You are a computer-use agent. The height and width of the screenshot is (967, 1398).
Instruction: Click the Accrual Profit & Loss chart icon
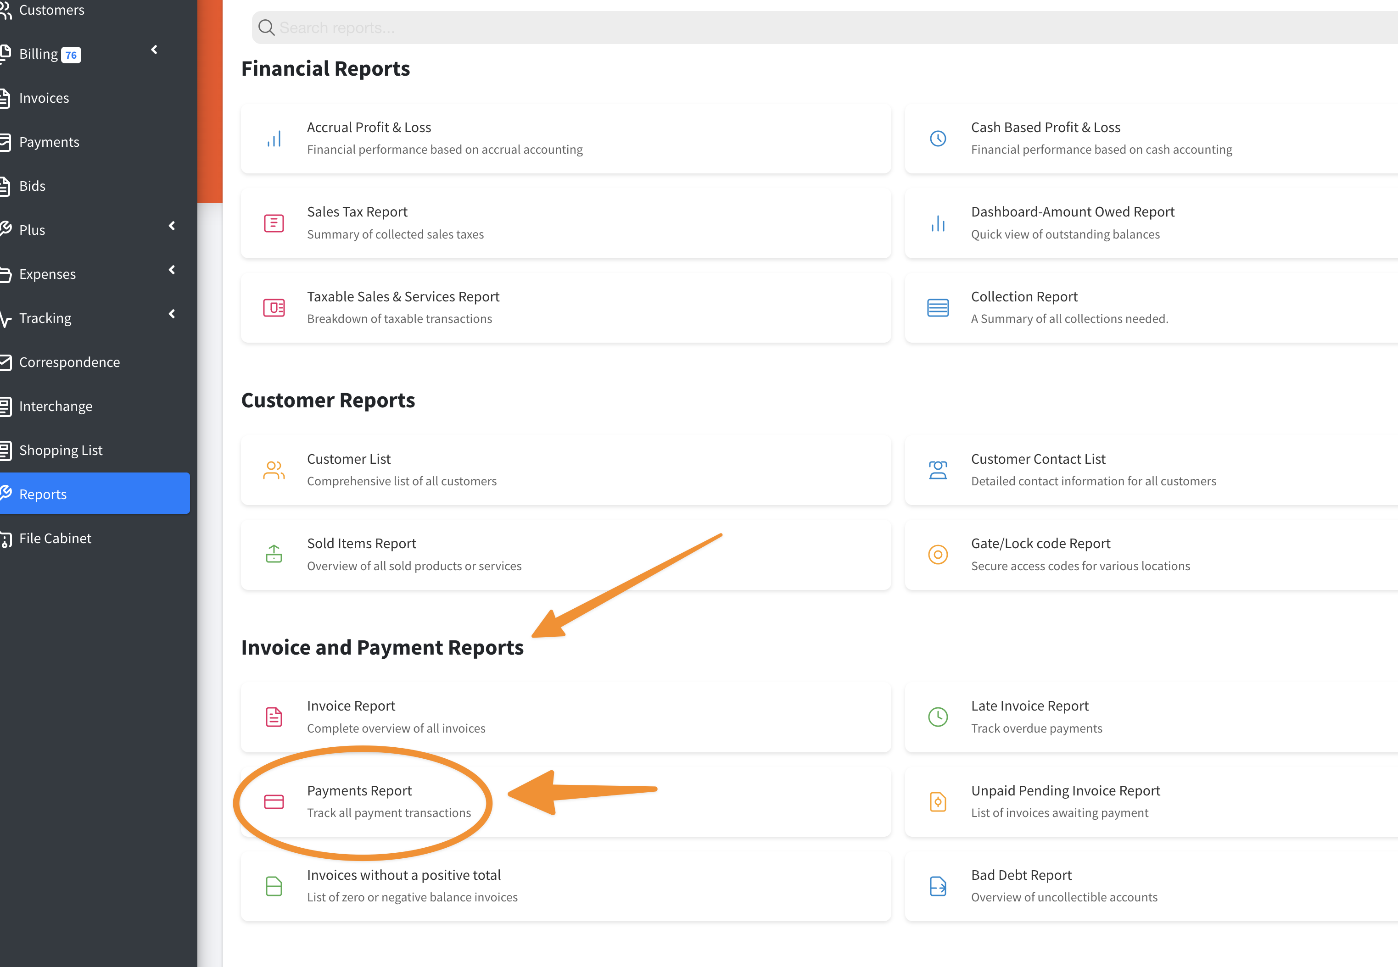point(274,139)
